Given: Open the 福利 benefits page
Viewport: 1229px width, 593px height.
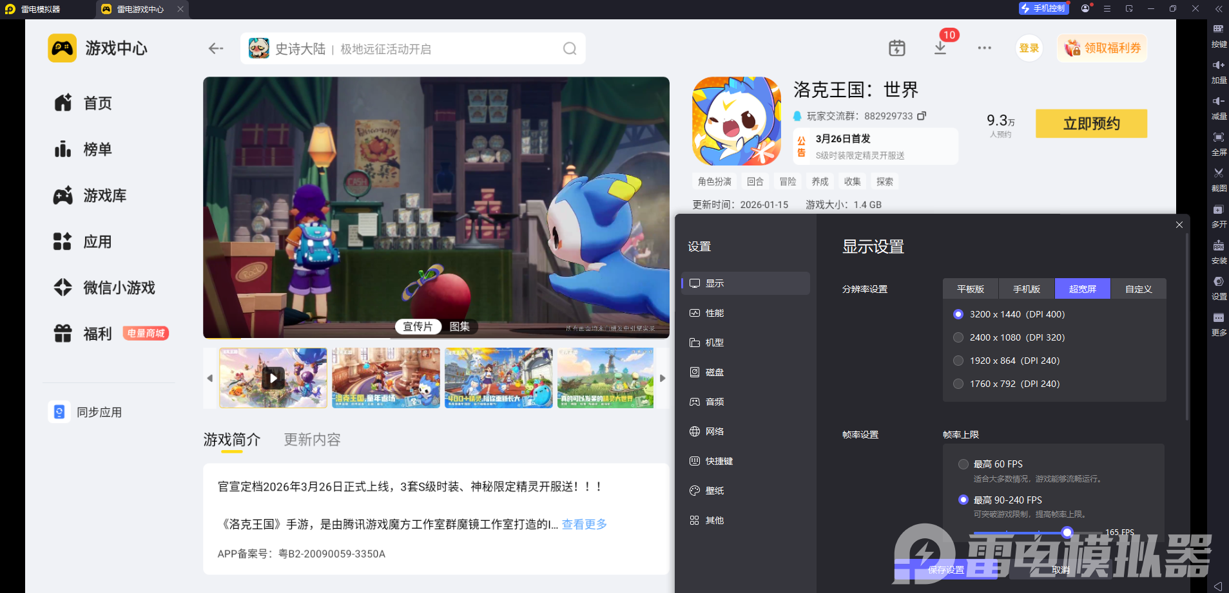Looking at the screenshot, I should [82, 334].
